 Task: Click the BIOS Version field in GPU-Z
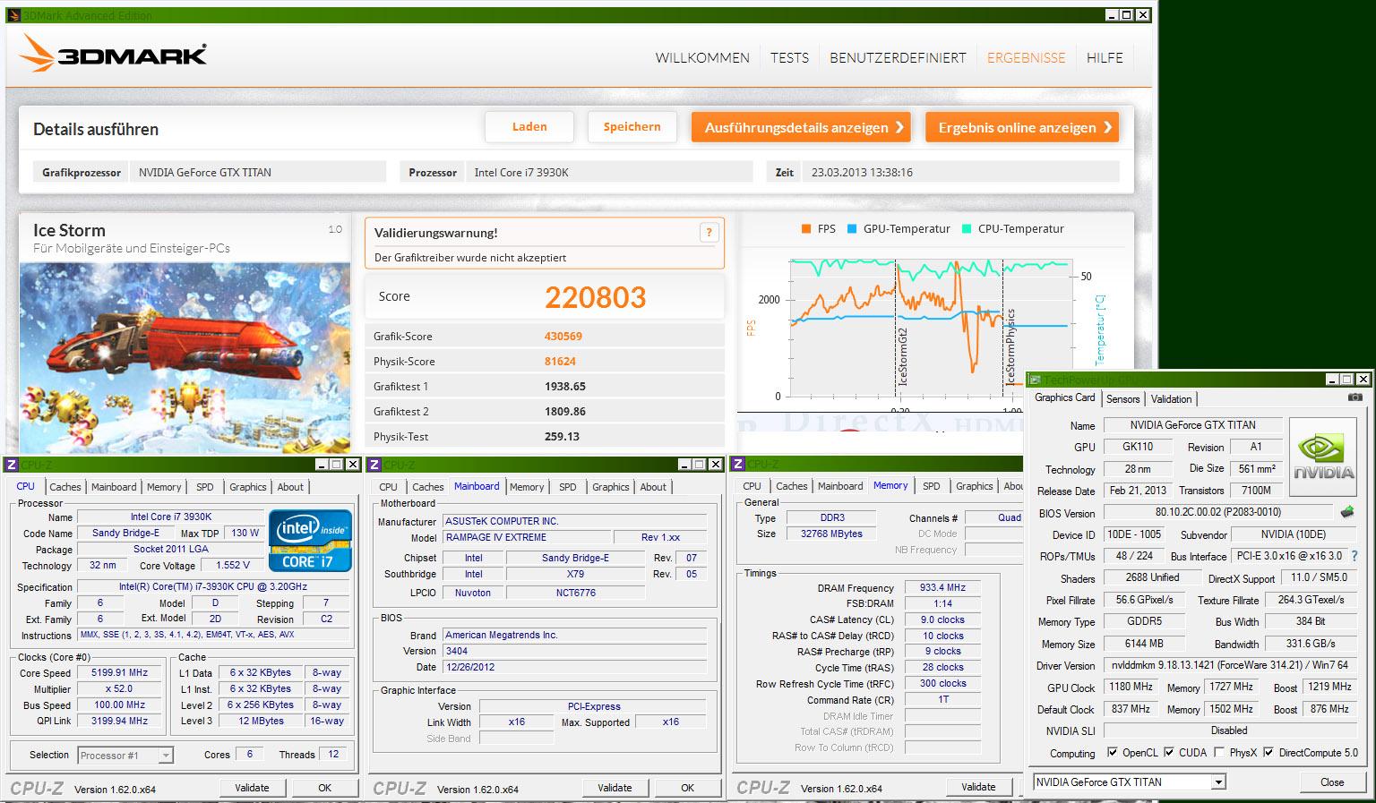1217,512
